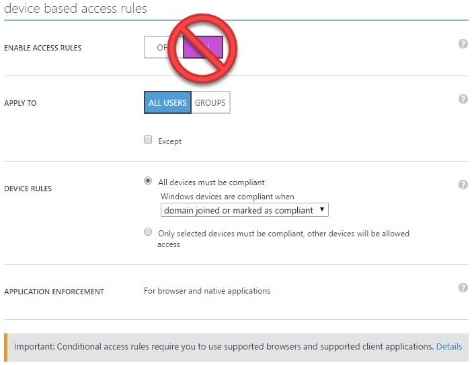Click the 'device based access rules' heading
The width and height of the screenshot is (474, 365).
(75, 9)
